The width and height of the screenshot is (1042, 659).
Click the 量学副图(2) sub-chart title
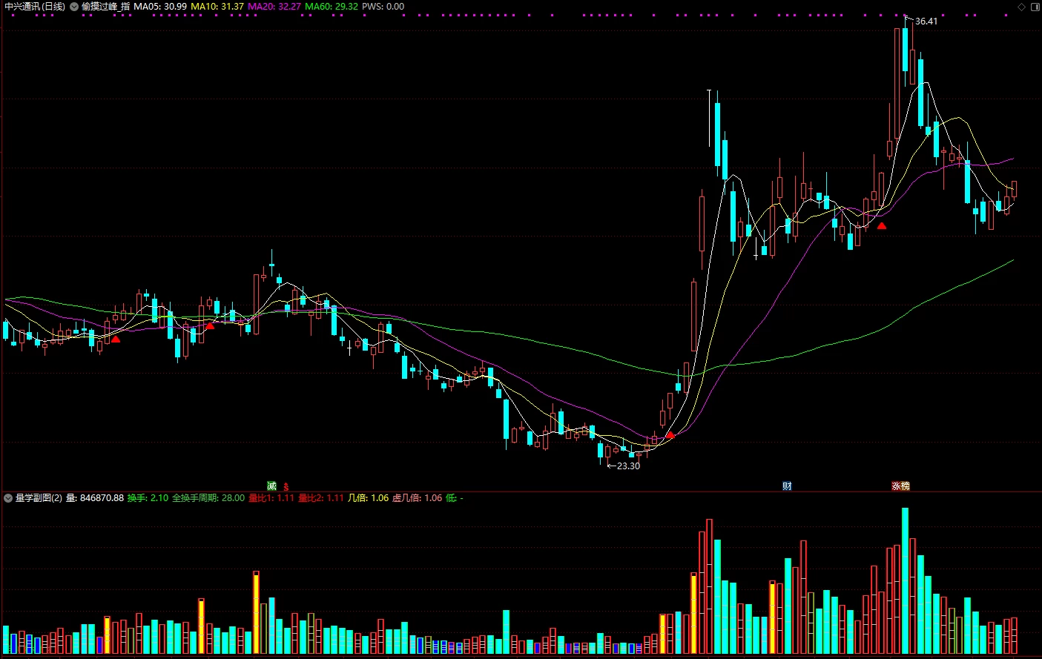click(x=39, y=498)
